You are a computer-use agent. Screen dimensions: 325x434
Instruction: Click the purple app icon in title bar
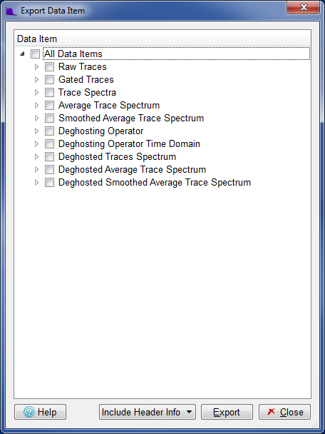(x=11, y=11)
